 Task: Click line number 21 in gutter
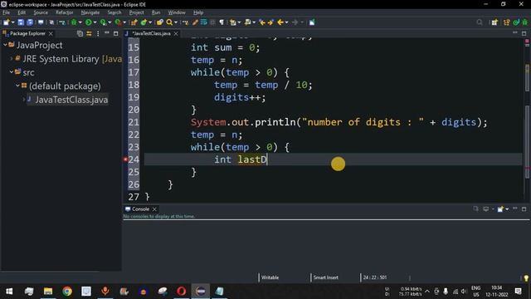tap(134, 122)
